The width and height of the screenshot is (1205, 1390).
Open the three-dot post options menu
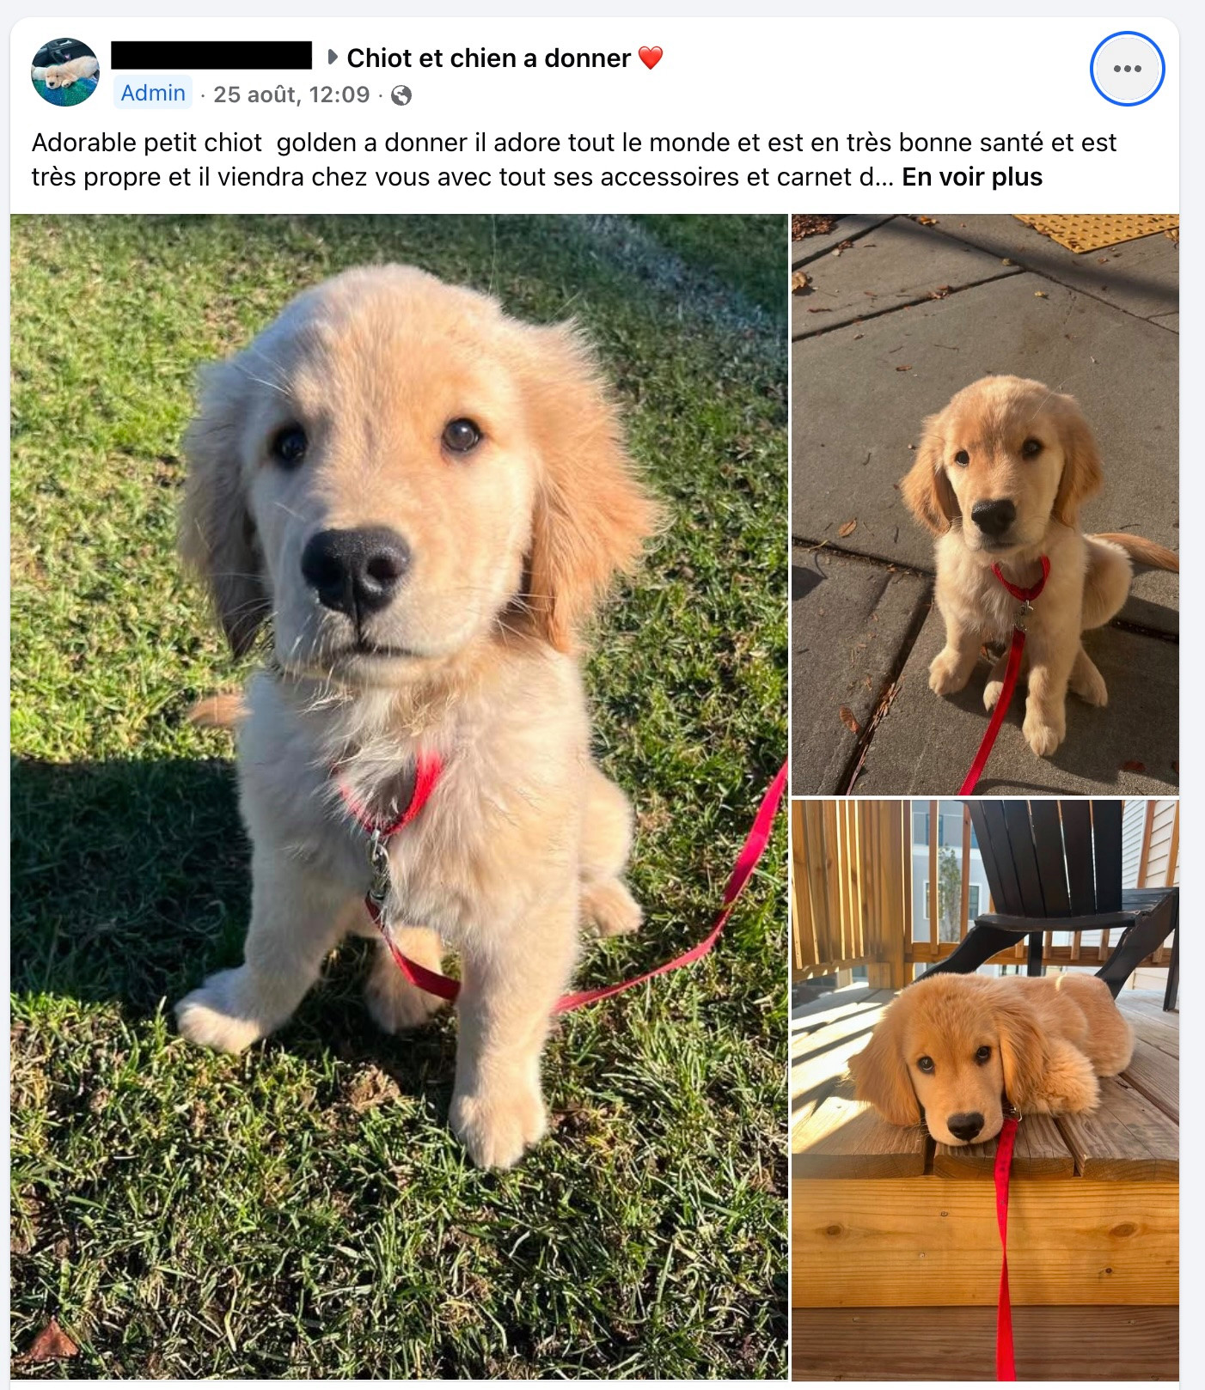(1127, 69)
